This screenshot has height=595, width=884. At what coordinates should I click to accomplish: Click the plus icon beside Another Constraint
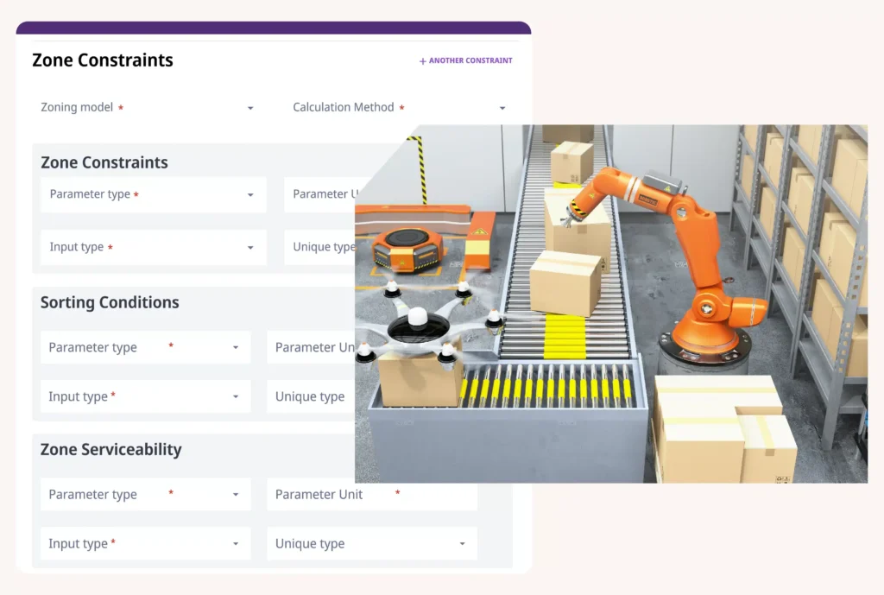click(422, 61)
